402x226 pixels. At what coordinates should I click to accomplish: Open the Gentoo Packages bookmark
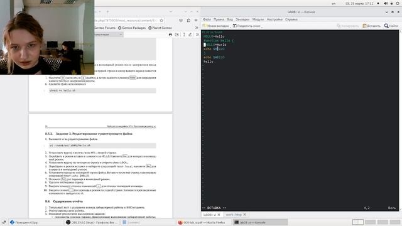click(x=132, y=28)
